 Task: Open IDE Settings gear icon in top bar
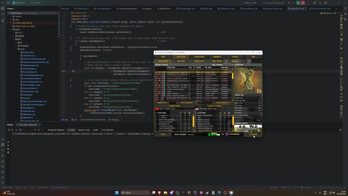[x=326, y=3]
